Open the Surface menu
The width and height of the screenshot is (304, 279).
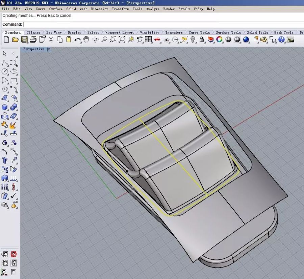[56, 9]
